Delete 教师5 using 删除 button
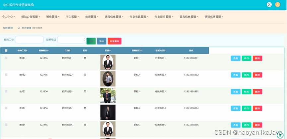 tap(257, 125)
